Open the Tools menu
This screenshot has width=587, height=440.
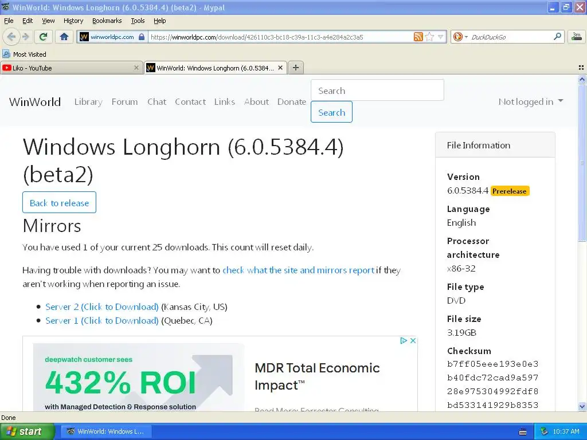(138, 21)
